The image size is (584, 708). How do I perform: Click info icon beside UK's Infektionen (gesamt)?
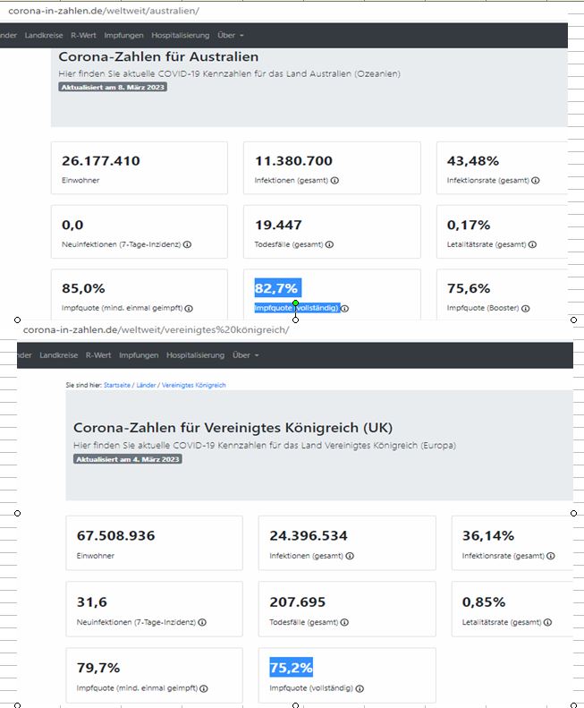click(350, 556)
